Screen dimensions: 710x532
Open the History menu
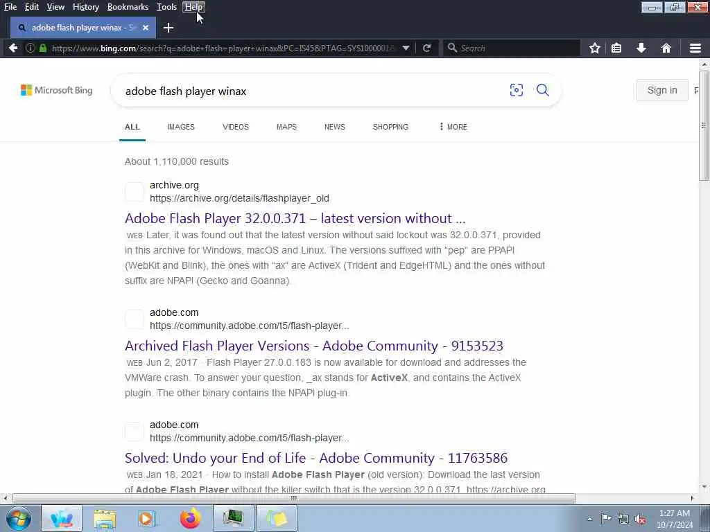pyautogui.click(x=85, y=7)
